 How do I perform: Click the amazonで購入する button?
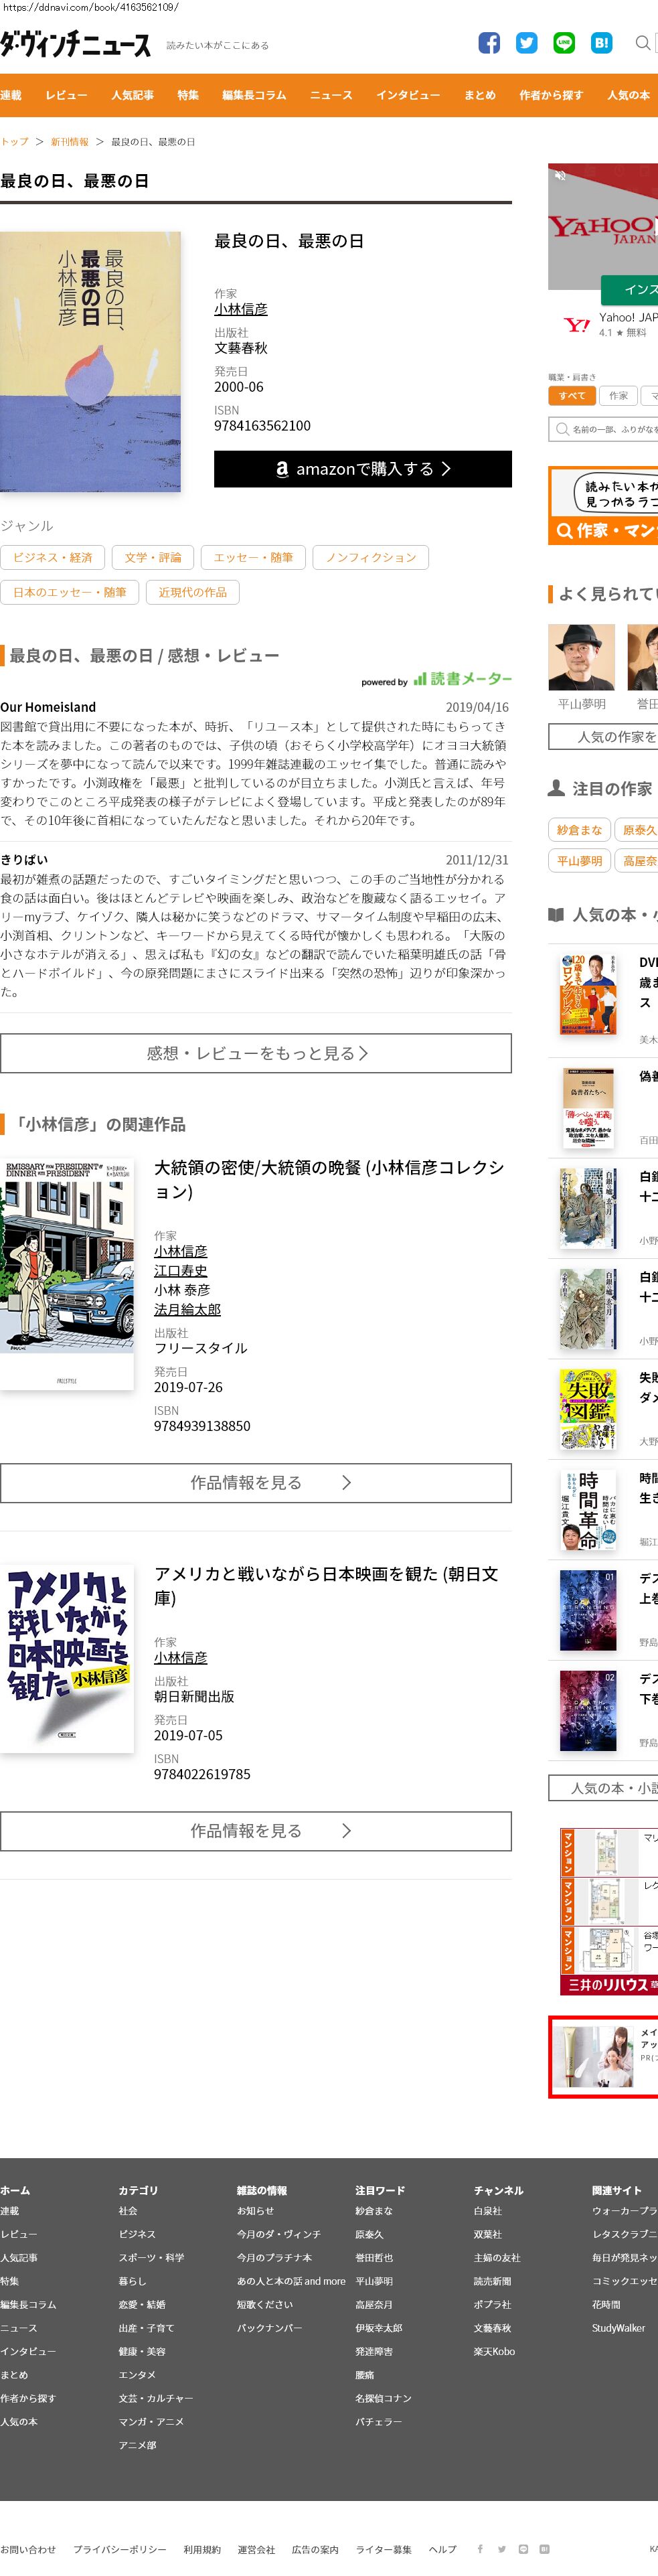362,468
